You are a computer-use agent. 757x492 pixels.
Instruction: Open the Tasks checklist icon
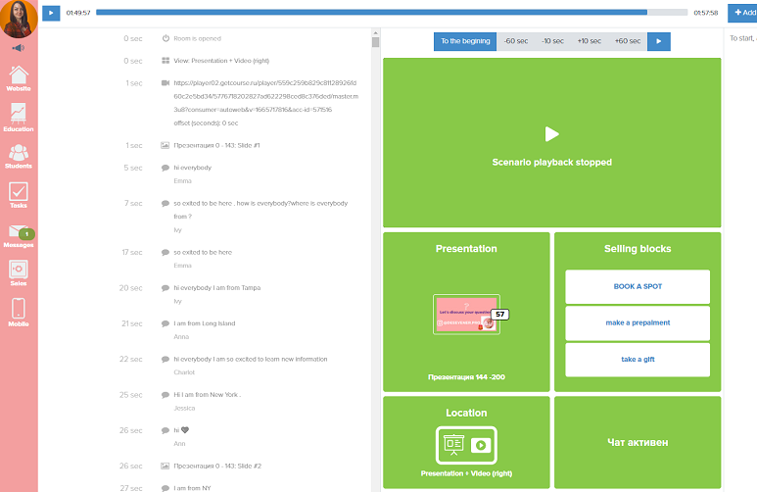click(x=18, y=195)
